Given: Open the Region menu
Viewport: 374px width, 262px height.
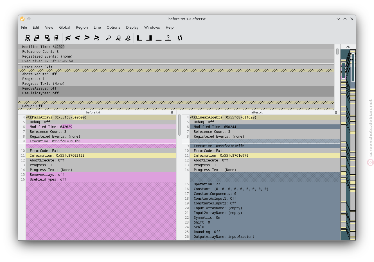Looking at the screenshot, I should [82, 27].
